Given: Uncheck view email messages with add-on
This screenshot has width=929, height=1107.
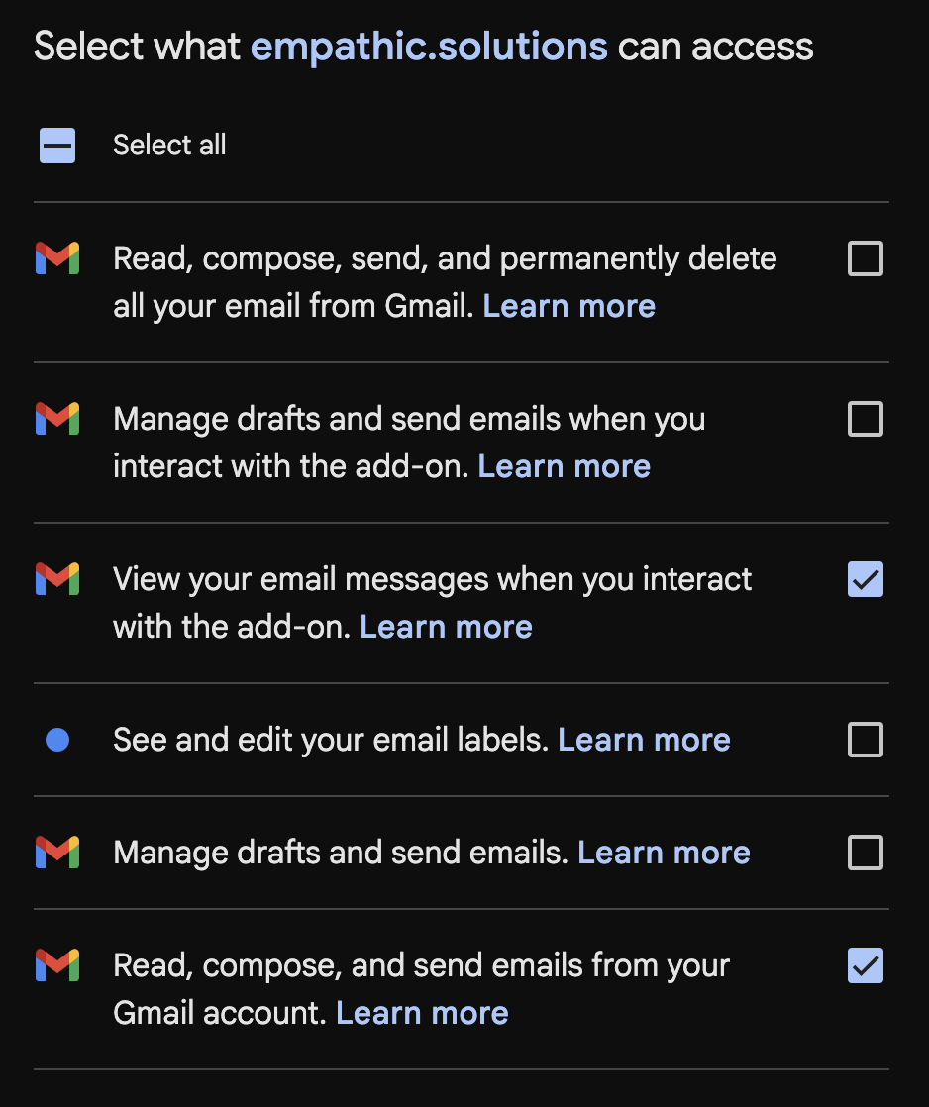Looking at the screenshot, I should (x=865, y=580).
